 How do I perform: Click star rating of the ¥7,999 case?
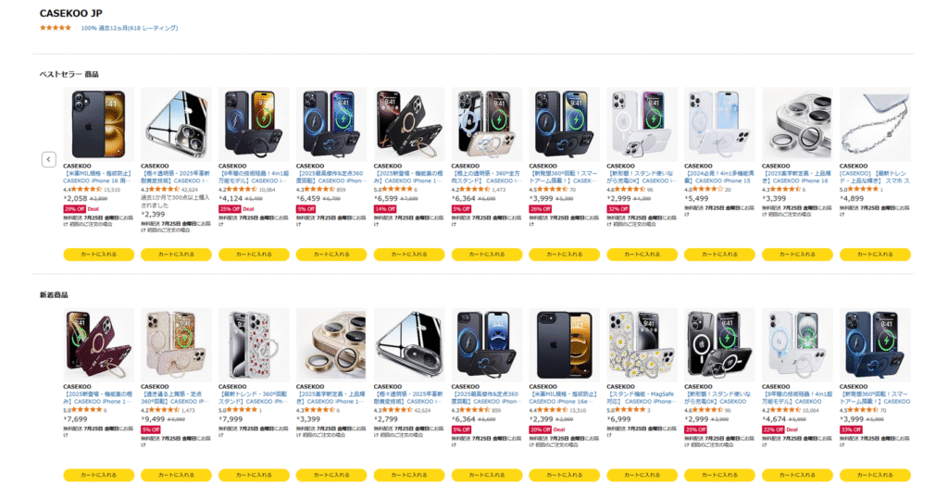241,410
